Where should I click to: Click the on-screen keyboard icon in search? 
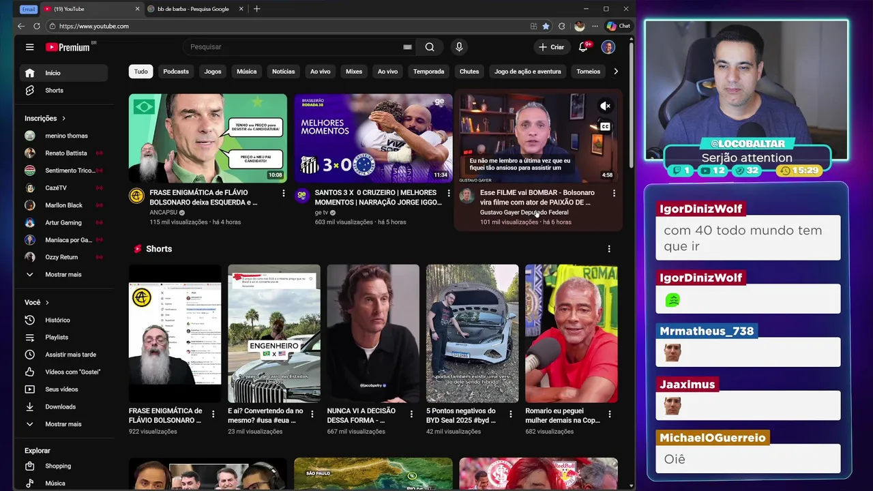pyautogui.click(x=407, y=47)
